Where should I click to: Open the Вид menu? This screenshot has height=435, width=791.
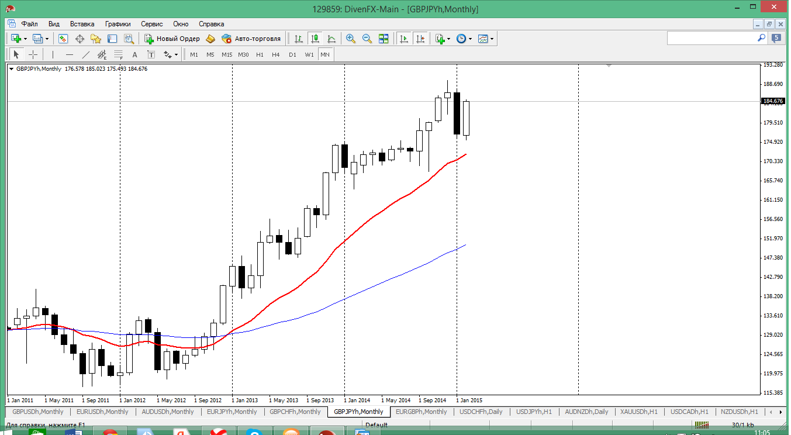[54, 24]
